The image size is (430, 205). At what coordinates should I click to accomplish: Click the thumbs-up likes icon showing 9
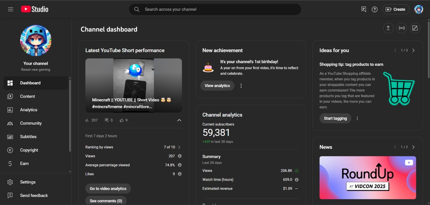(x=122, y=120)
